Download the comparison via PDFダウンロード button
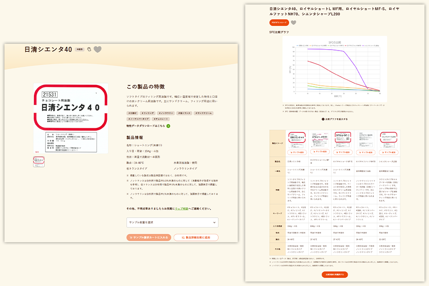The image size is (429, 286). coord(279,23)
